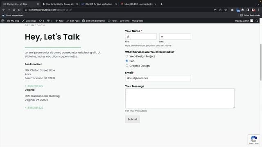Click the page vertical scrollbar
262x147 pixels.
coord(261,62)
